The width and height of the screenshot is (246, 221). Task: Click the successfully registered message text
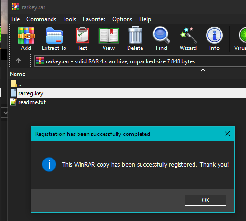point(145,165)
